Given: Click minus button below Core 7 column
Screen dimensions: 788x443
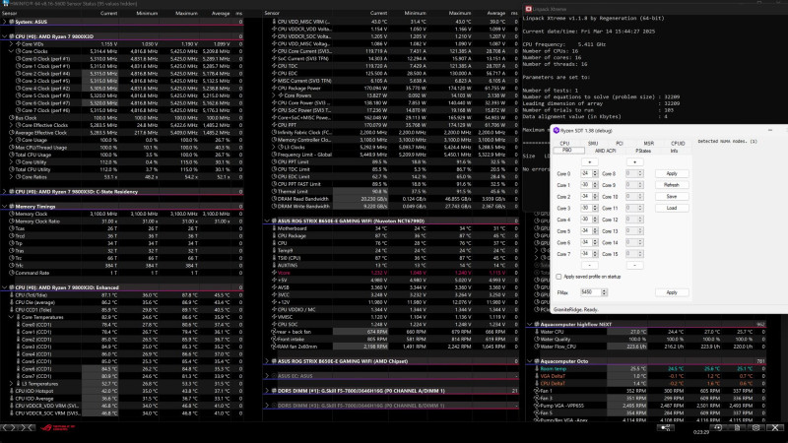Looking at the screenshot, I should click(589, 265).
